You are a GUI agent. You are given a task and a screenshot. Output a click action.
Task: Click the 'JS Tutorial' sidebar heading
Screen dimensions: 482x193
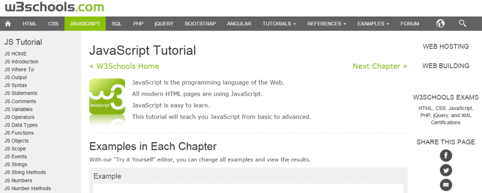[23, 42]
